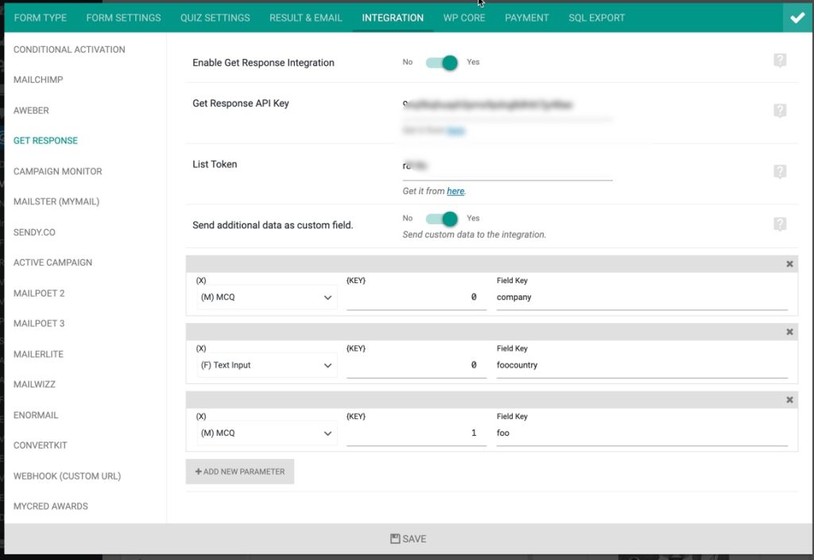814x560 pixels.
Task: Expand the MCQ dropdown in the foo row
Action: 262,433
